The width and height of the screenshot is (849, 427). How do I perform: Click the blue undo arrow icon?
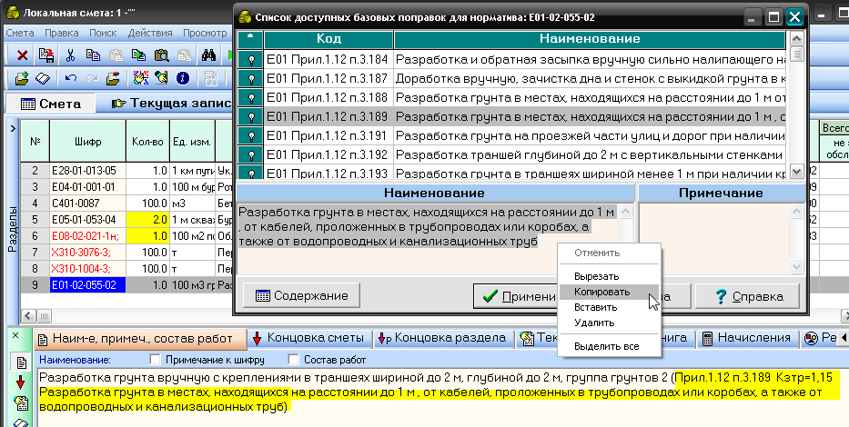coord(70,78)
